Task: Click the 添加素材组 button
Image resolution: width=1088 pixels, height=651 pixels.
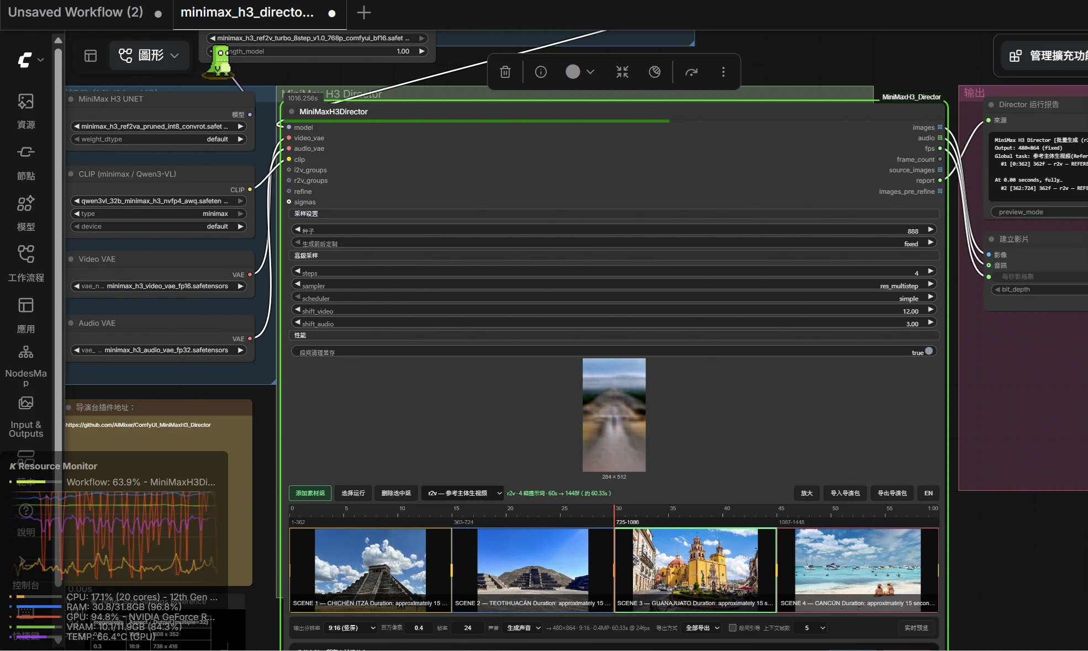Action: [310, 493]
